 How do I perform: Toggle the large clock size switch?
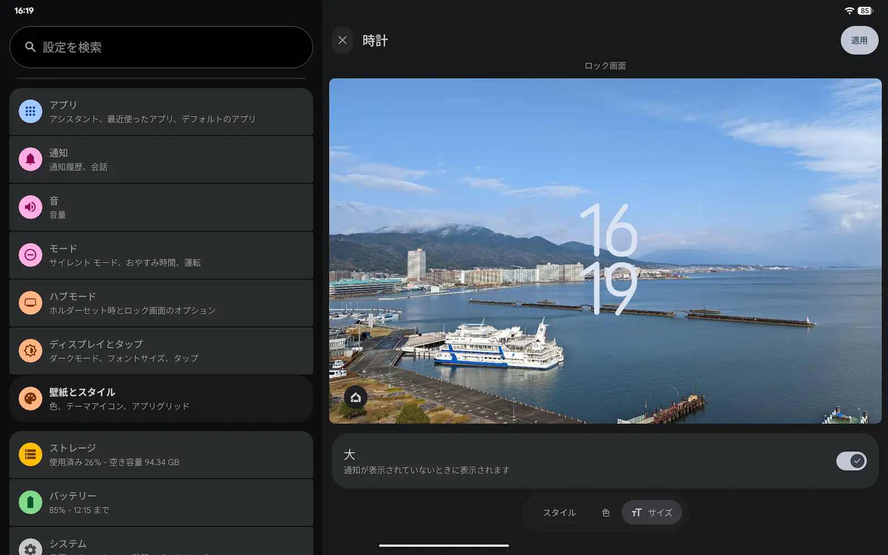[x=851, y=461]
